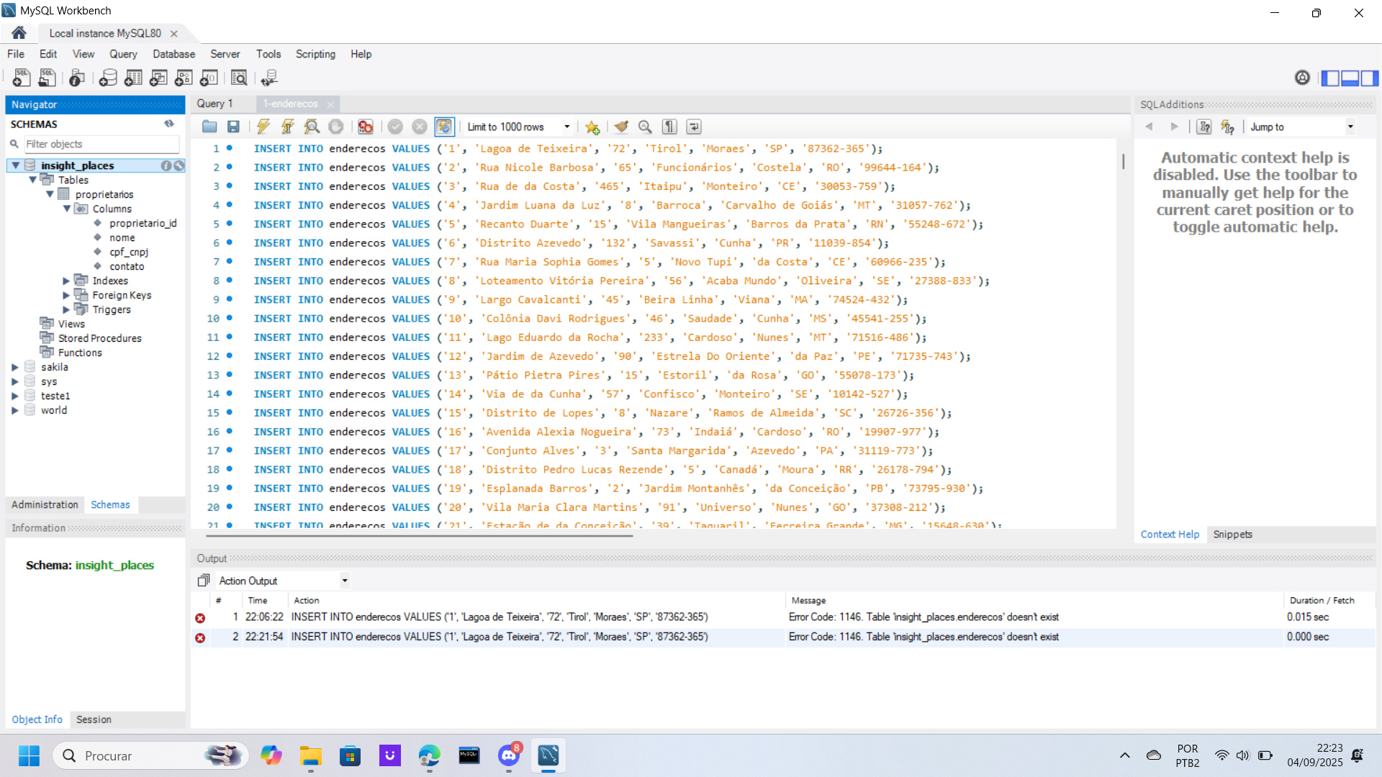Close the 1-enderecos query tab
The height and width of the screenshot is (777, 1382).
point(330,104)
